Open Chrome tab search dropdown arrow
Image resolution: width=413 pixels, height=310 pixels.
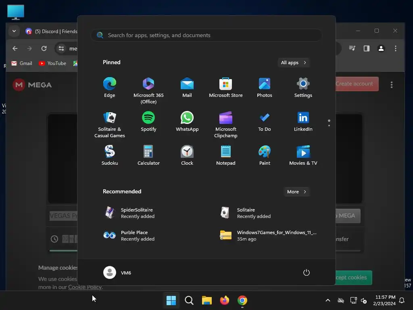point(14,31)
